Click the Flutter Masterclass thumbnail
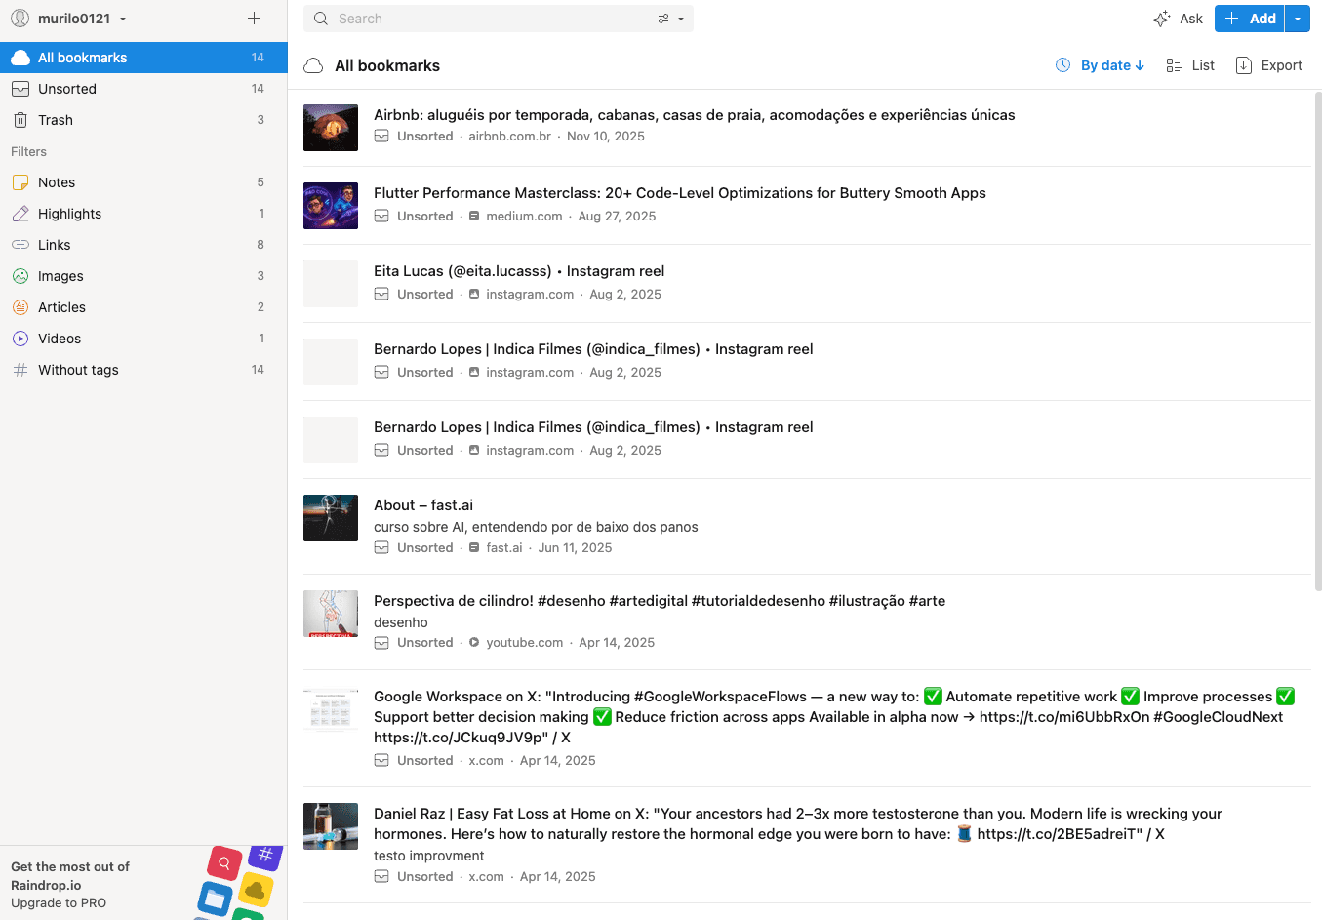This screenshot has width=1322, height=920. [331, 206]
